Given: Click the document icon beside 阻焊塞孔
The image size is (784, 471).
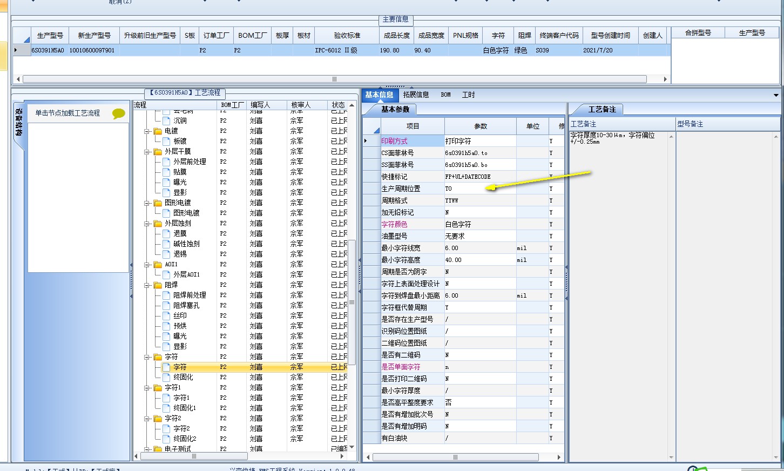Looking at the screenshot, I should tap(167, 306).
